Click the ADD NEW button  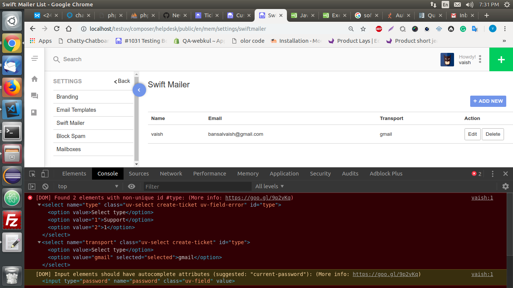pos(488,101)
